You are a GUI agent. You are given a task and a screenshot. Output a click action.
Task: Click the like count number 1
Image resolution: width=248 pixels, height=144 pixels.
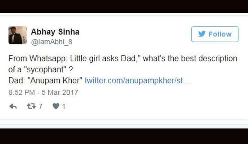[x=64, y=106]
